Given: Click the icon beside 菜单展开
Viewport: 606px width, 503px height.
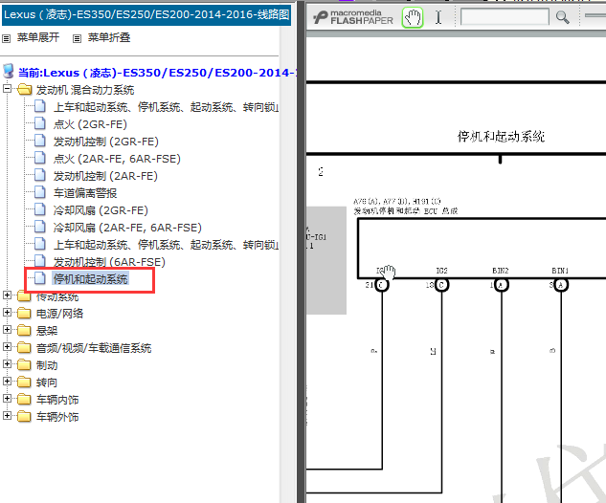Looking at the screenshot, I should [6, 38].
